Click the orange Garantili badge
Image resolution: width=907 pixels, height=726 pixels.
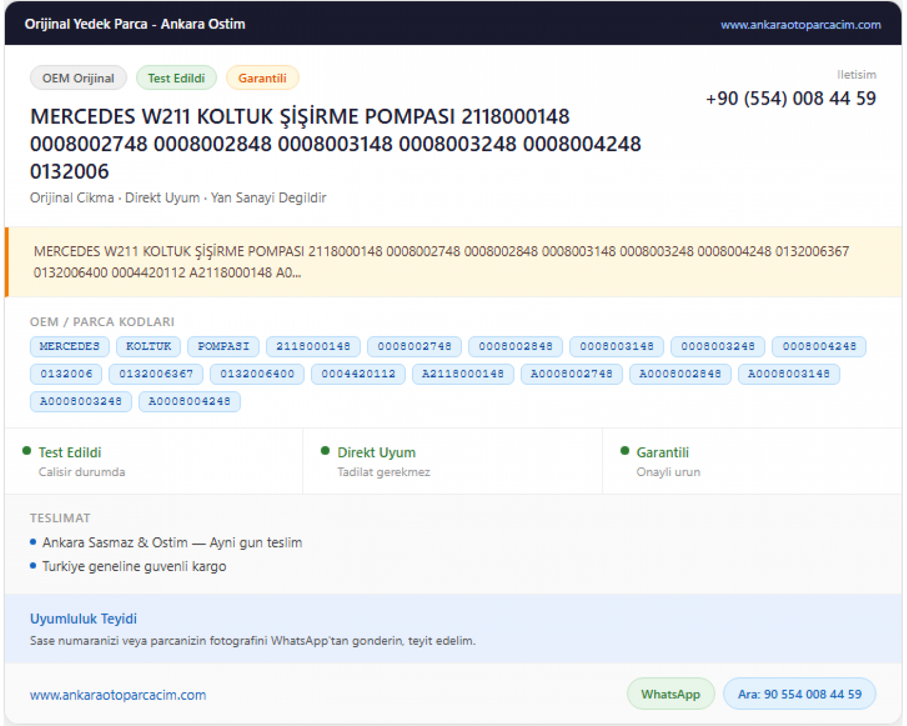pyautogui.click(x=262, y=78)
